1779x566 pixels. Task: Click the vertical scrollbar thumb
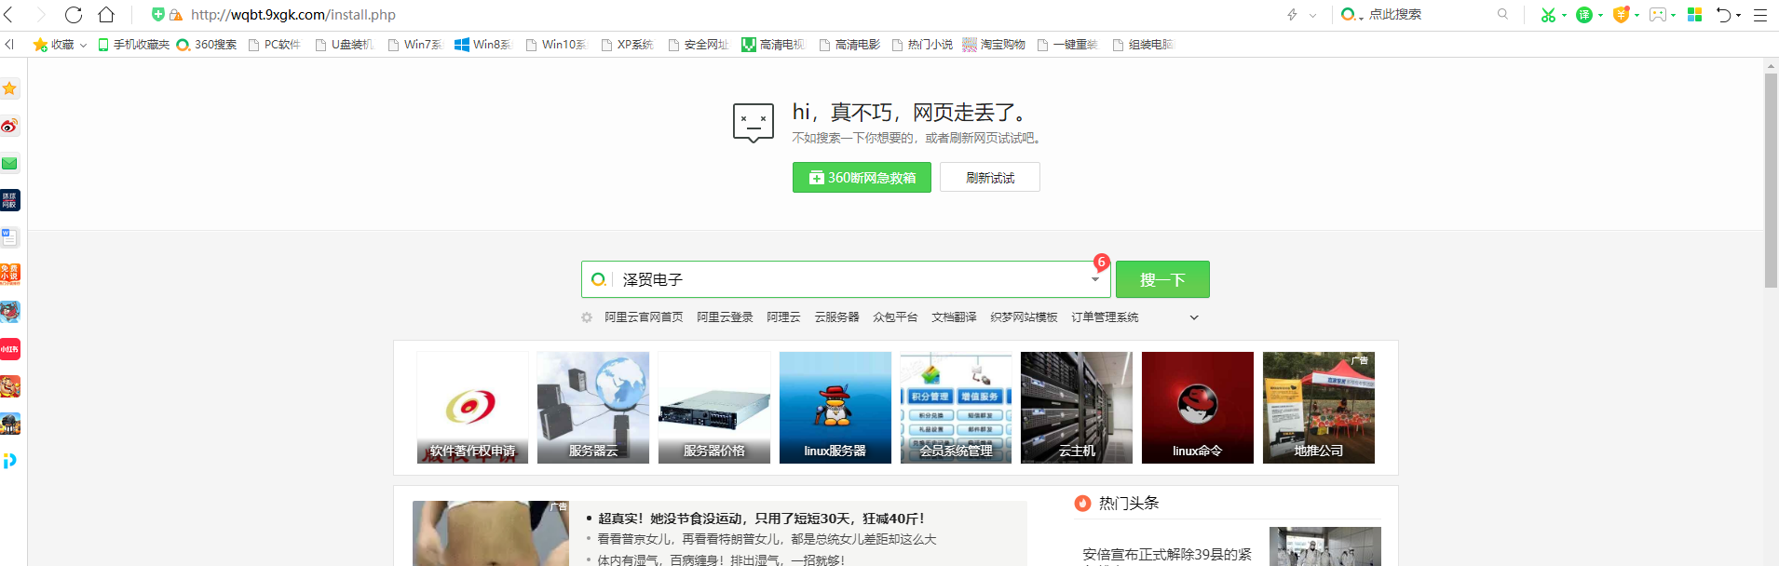click(1771, 181)
